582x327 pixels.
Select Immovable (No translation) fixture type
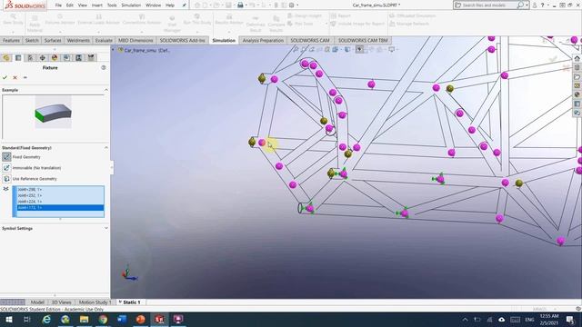coord(36,168)
